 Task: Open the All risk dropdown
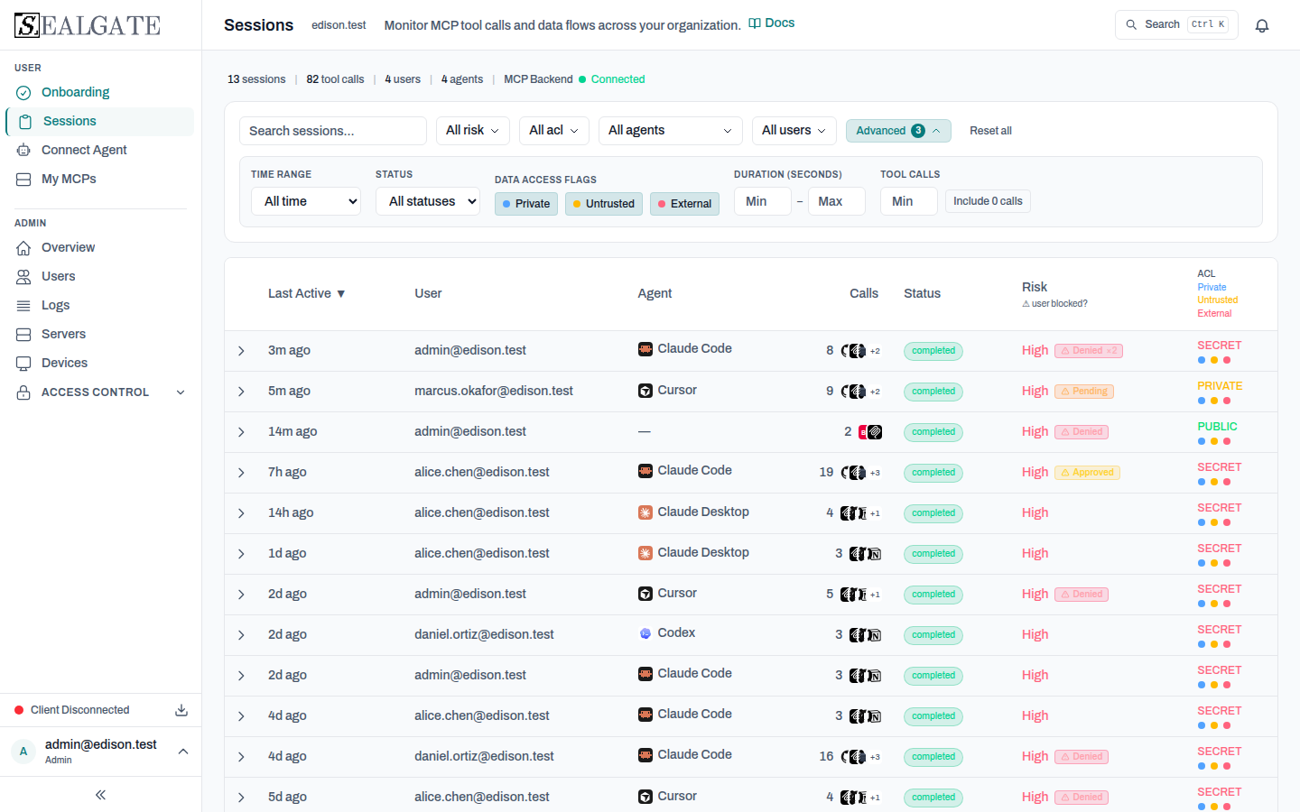(472, 131)
